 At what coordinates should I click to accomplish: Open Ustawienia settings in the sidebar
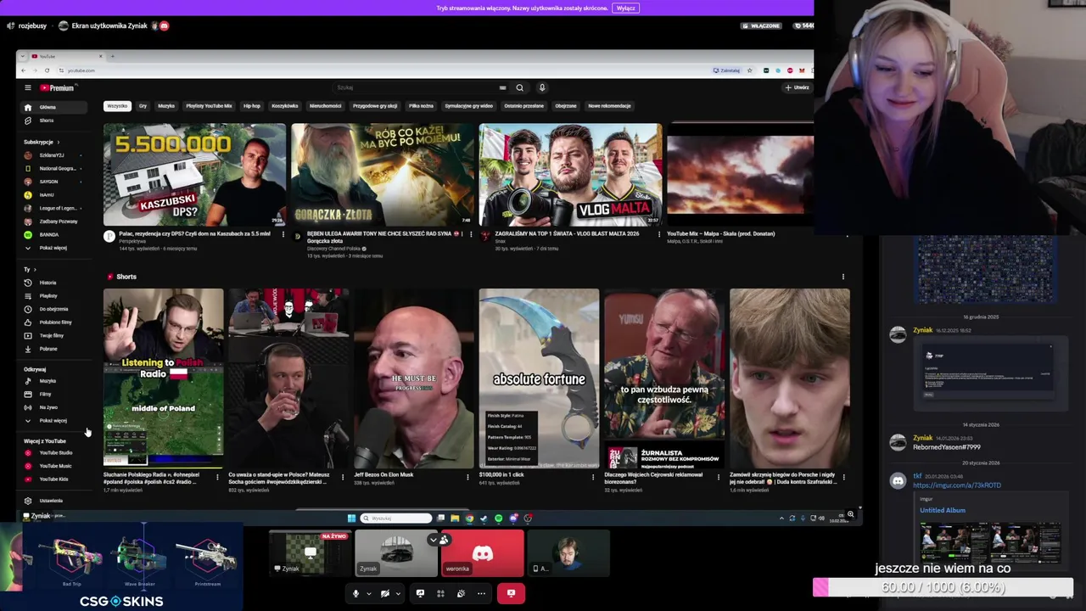(54, 501)
